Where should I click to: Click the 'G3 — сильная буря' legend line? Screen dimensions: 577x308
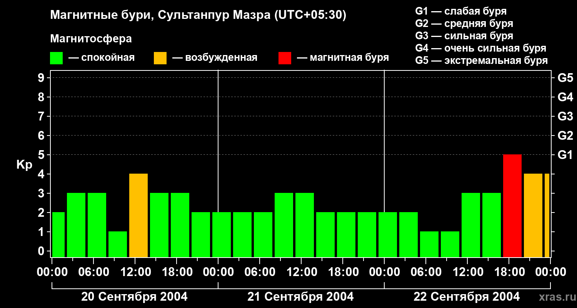coord(464,36)
